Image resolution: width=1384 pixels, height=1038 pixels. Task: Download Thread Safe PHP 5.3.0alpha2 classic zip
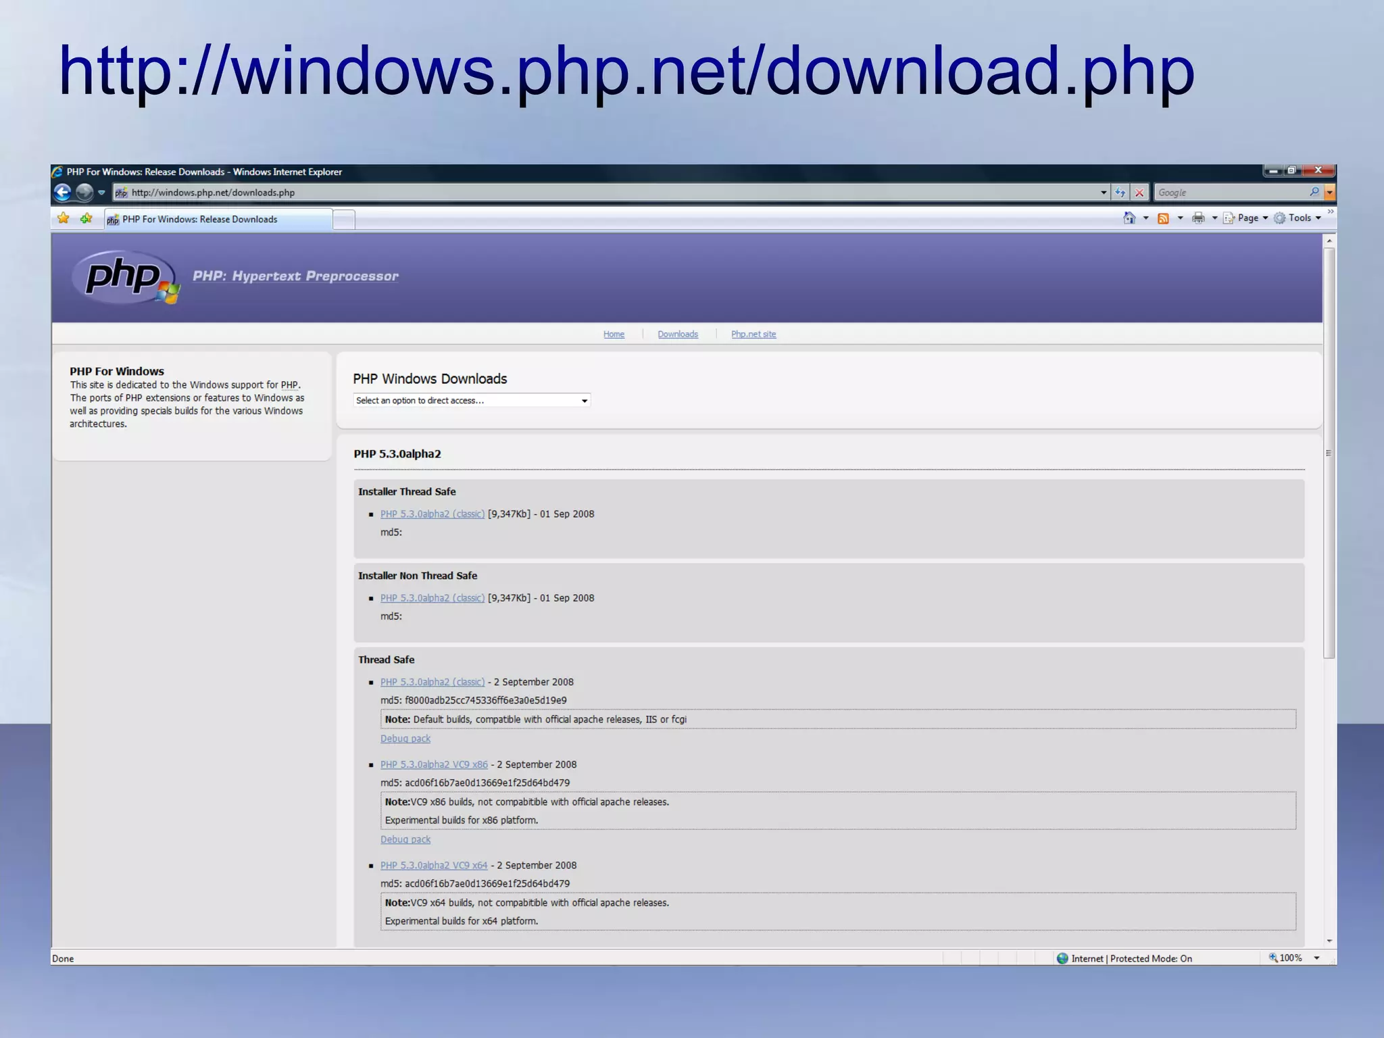coord(432,683)
